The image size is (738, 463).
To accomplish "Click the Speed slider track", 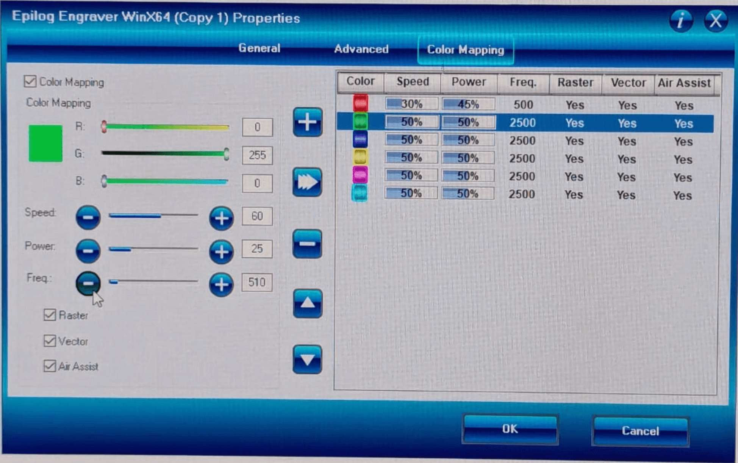I will point(153,215).
